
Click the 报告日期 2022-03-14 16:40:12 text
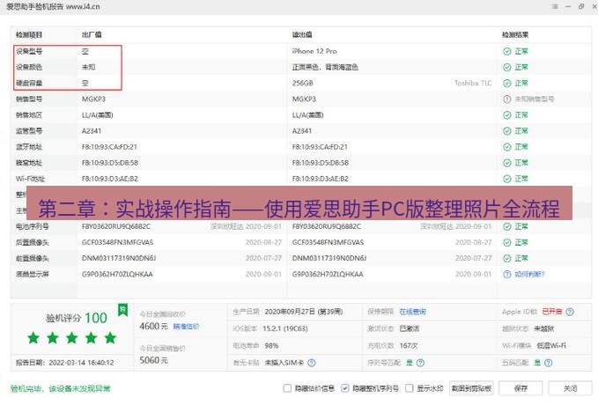click(65, 363)
